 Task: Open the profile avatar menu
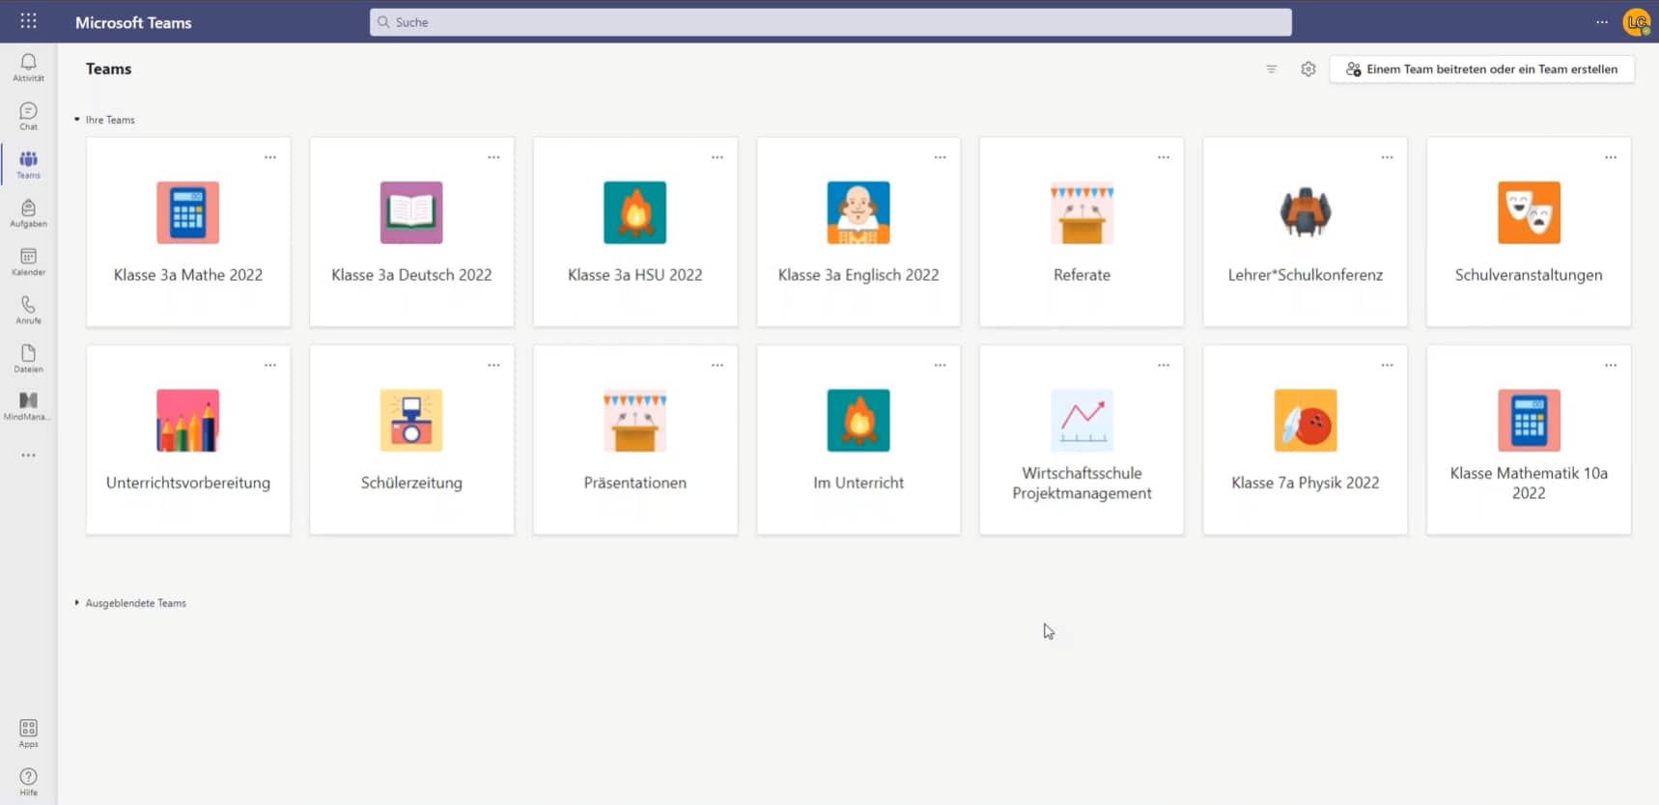(x=1637, y=21)
